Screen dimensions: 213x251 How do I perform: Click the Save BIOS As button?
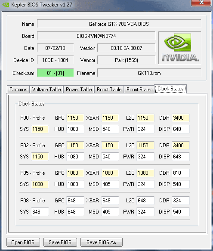coord(101,242)
